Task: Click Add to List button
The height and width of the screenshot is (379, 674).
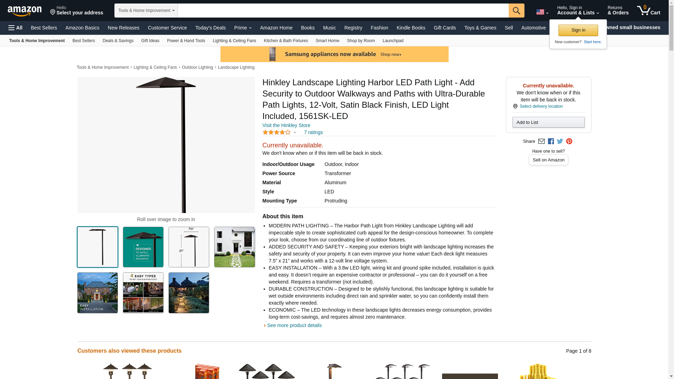Action: pyautogui.click(x=548, y=122)
